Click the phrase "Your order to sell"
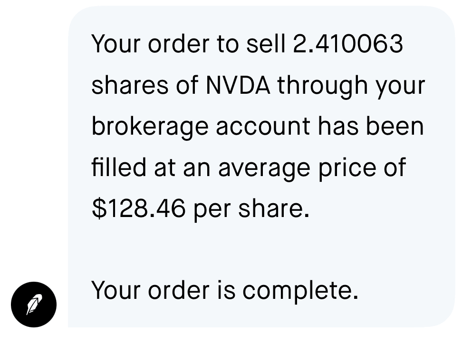Viewport: 462px width, 355px height. coord(188,44)
